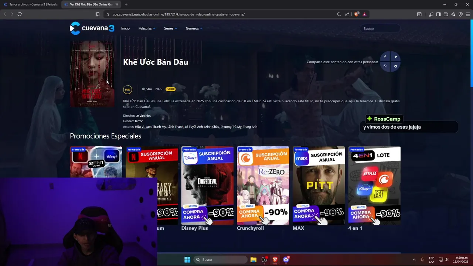
Task: Show hidden system tray icons
Action: 414,260
